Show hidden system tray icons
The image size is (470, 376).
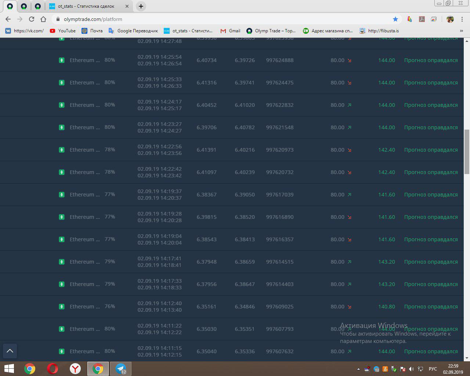[358, 369]
